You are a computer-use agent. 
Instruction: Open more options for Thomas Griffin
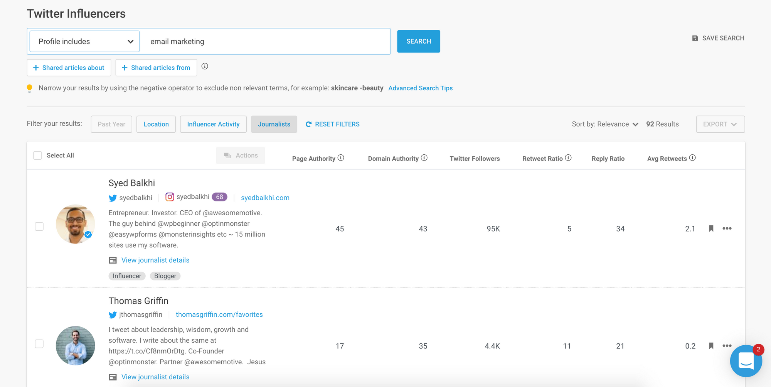(x=727, y=346)
